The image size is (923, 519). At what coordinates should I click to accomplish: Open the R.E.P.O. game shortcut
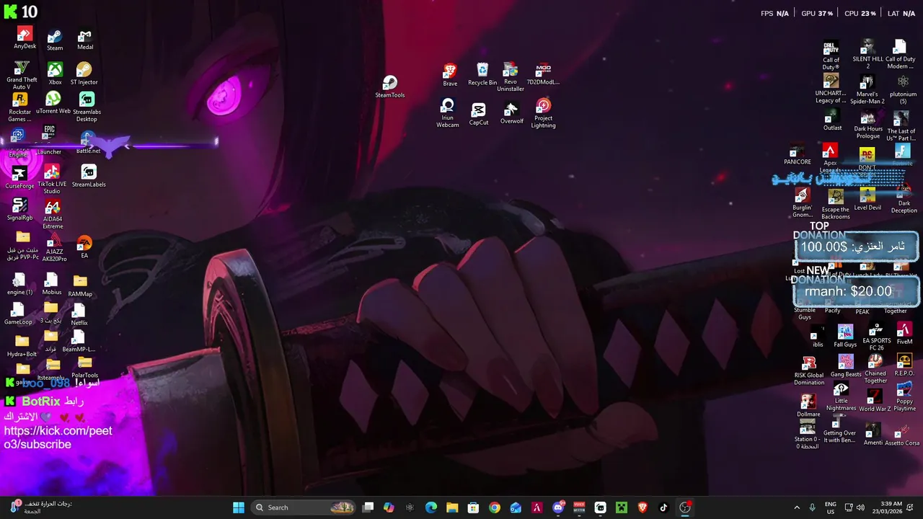click(904, 365)
